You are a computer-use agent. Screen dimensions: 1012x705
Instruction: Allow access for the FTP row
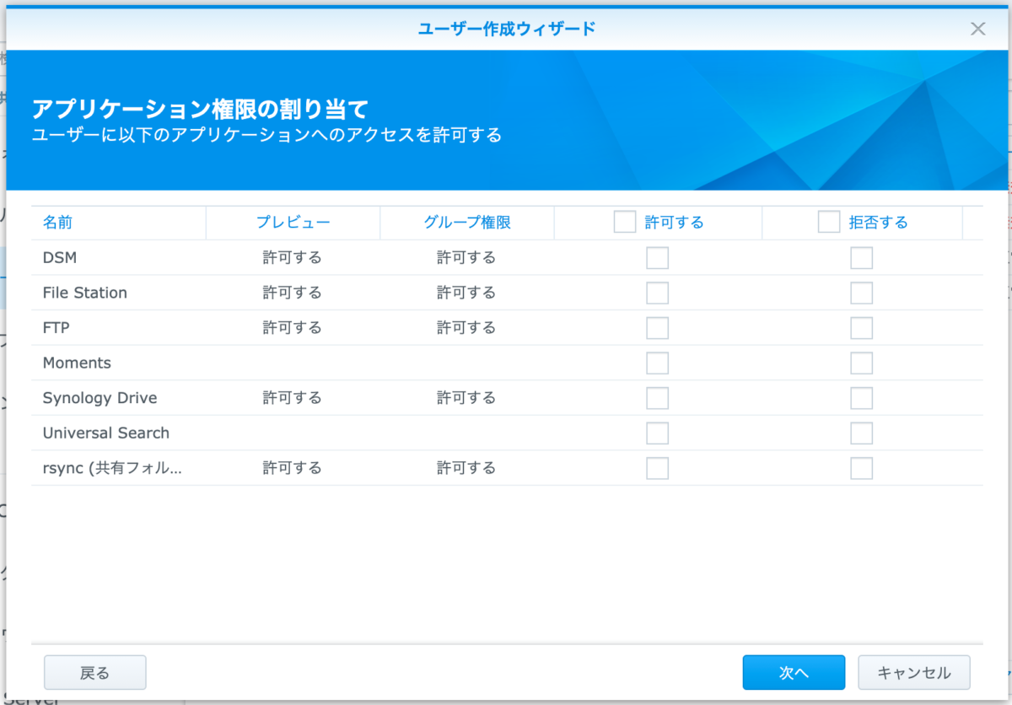[x=658, y=328]
